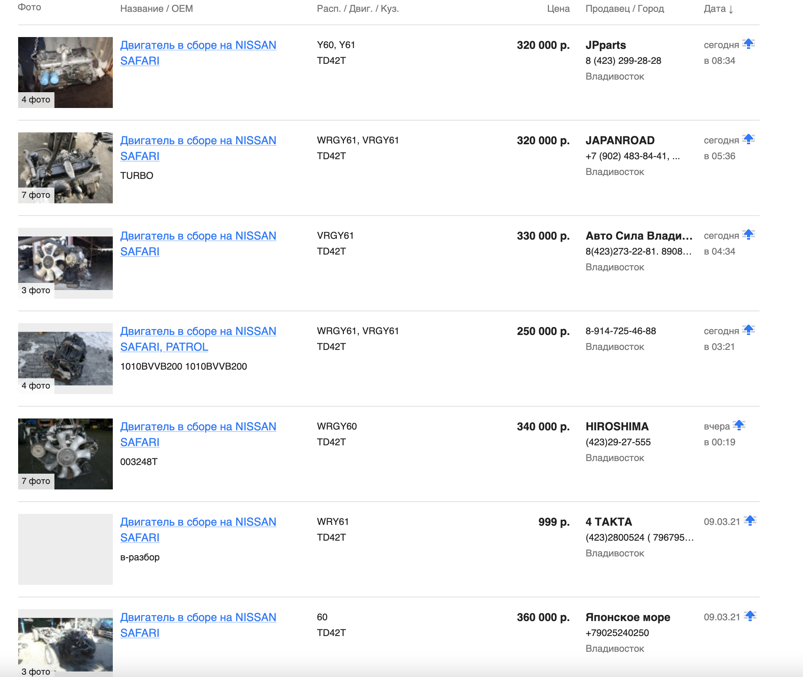Click the seller name 4 ТАКТА

click(609, 522)
